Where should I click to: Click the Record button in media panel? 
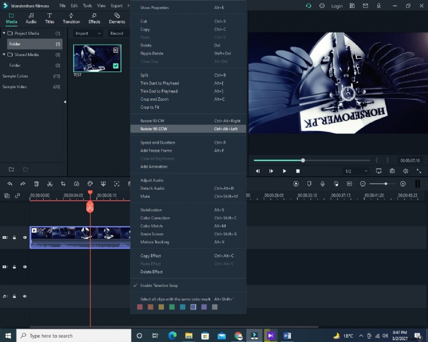[x=118, y=33]
